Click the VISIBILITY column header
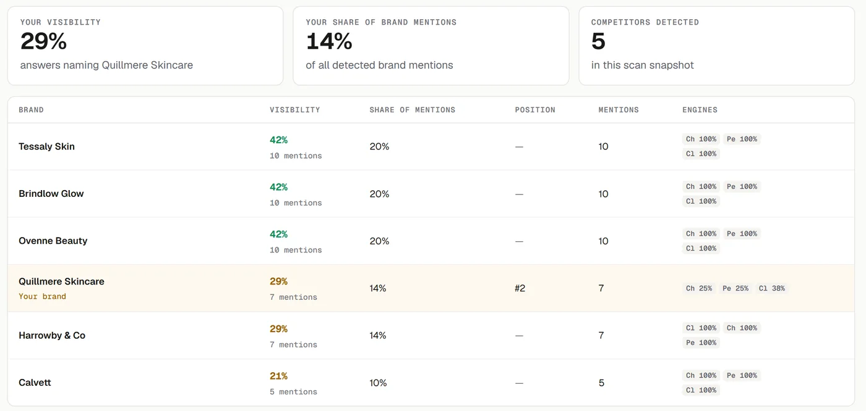 [295, 110]
